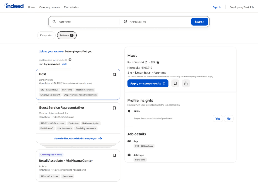Screen dimensions: 258x183
Task: Click 'Often replies in 1 day' badge
Action: [51, 155]
